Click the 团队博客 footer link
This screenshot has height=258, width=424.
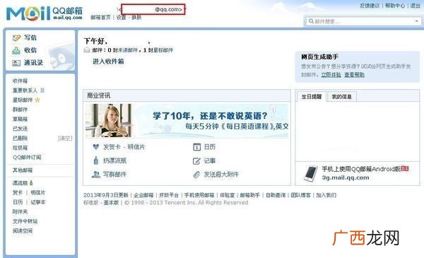pos(301,195)
